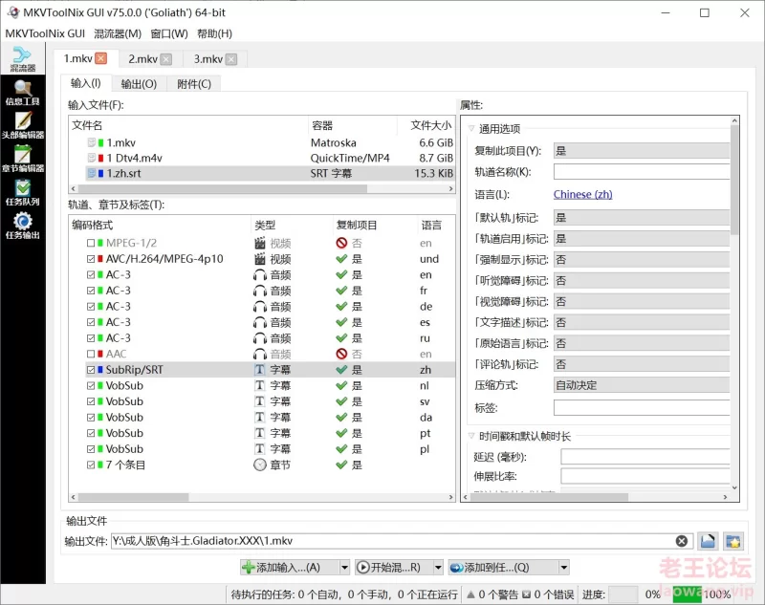Open the header editor (头部编辑器)

click(22, 125)
